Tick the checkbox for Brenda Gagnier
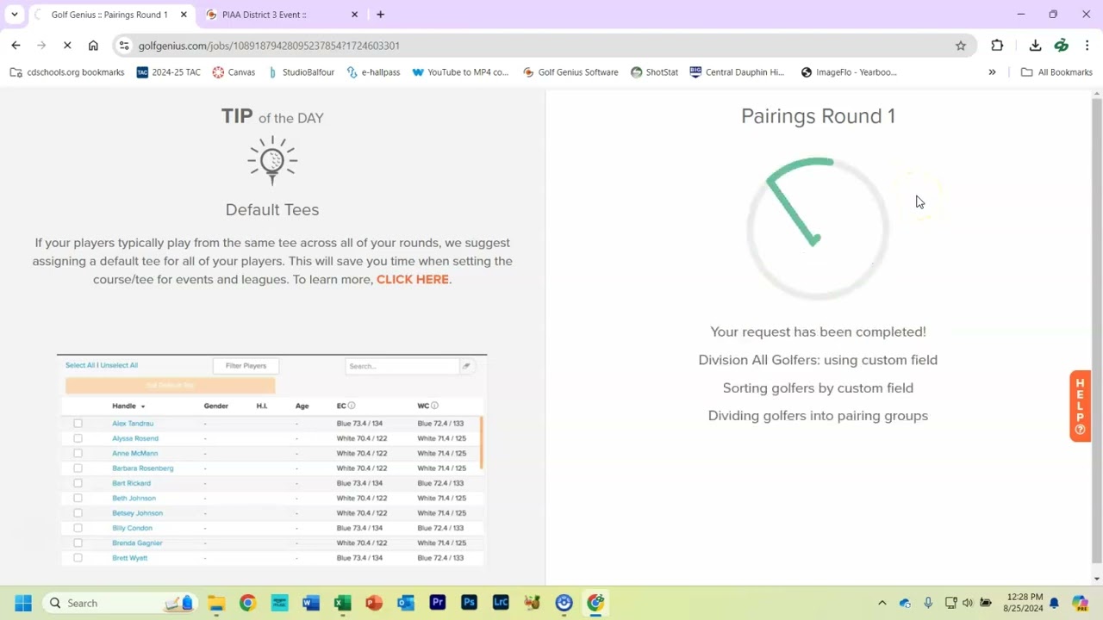Image resolution: width=1103 pixels, height=620 pixels. (x=78, y=543)
